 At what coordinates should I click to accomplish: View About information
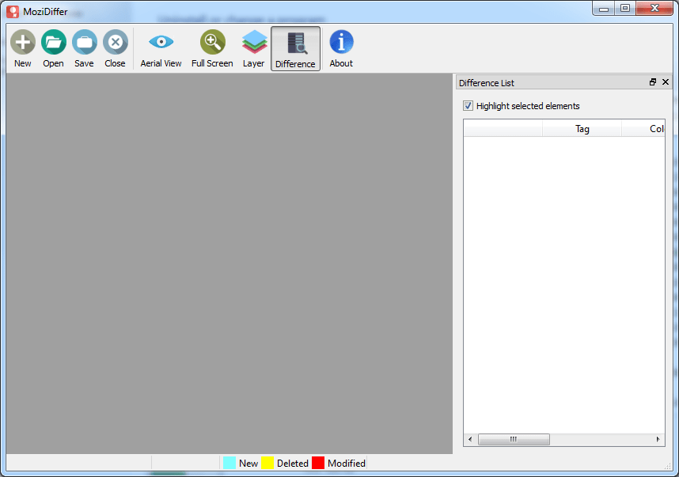pos(340,41)
